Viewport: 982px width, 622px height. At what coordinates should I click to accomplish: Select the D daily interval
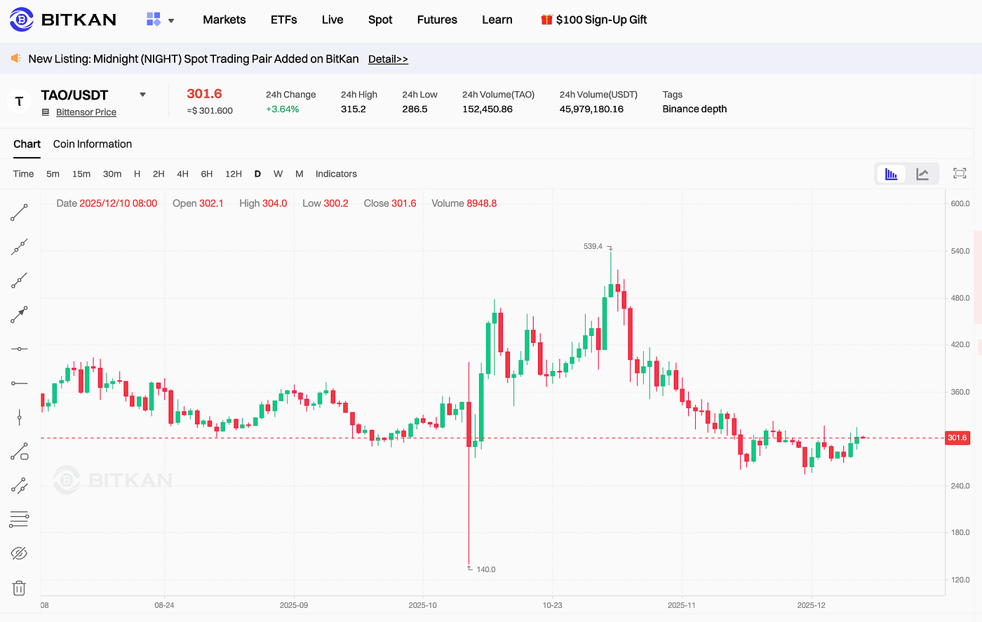257,174
